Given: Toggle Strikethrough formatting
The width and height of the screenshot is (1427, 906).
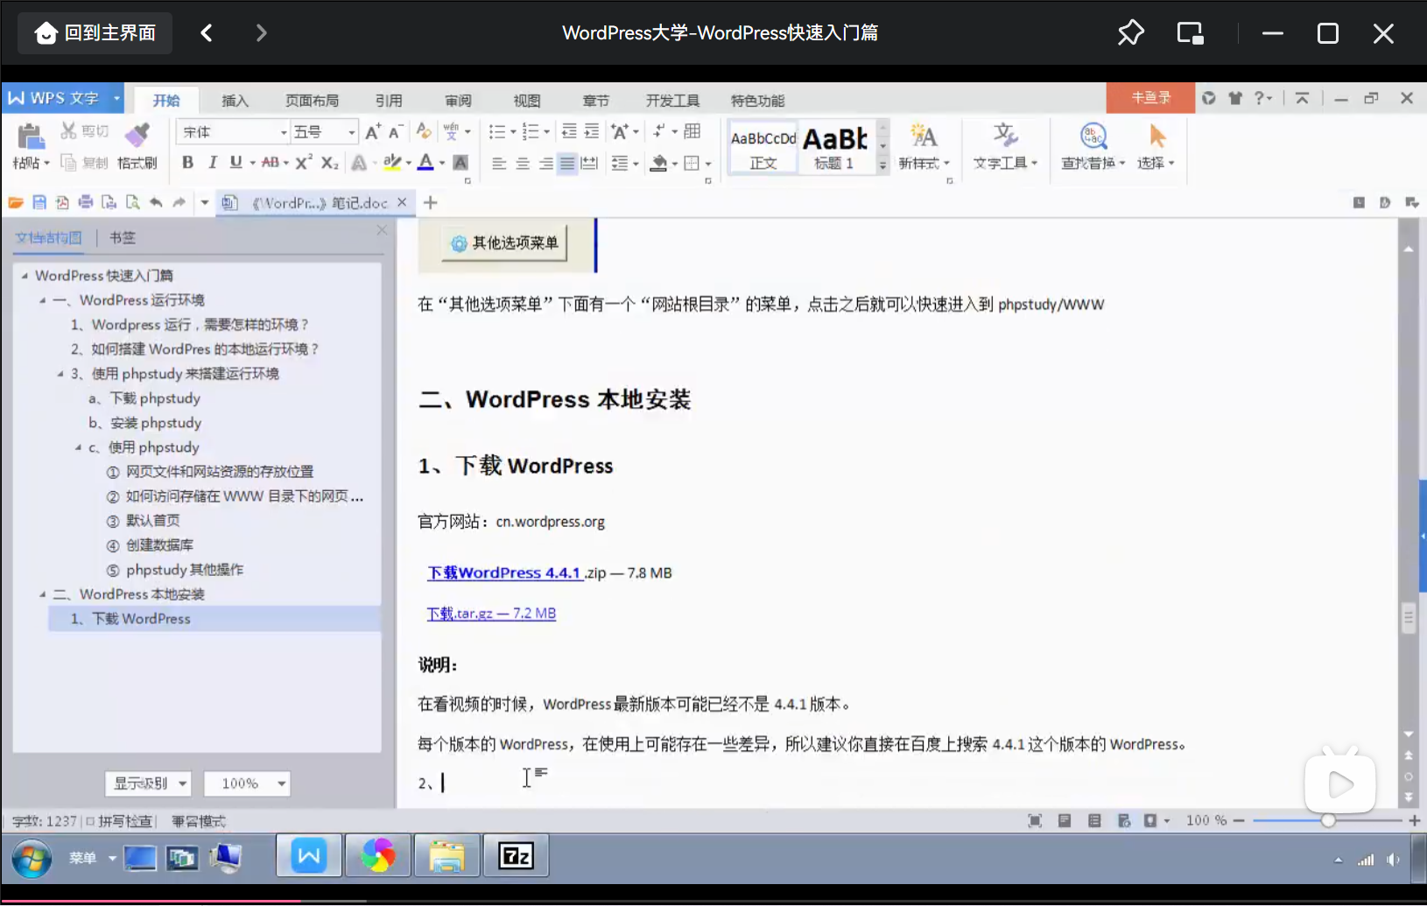Looking at the screenshot, I should 271,162.
